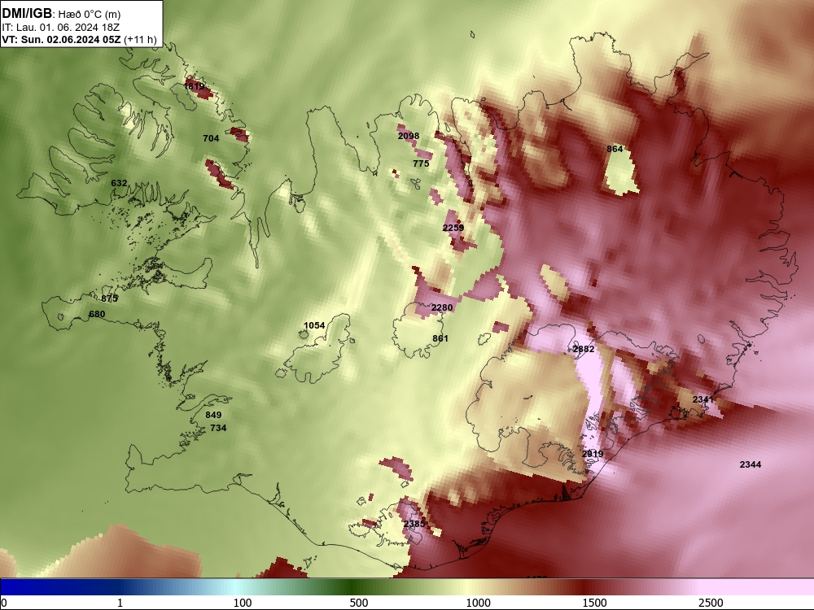Select the 2341 height value on map
Image resolution: width=814 pixels, height=610 pixels.
click(x=703, y=399)
